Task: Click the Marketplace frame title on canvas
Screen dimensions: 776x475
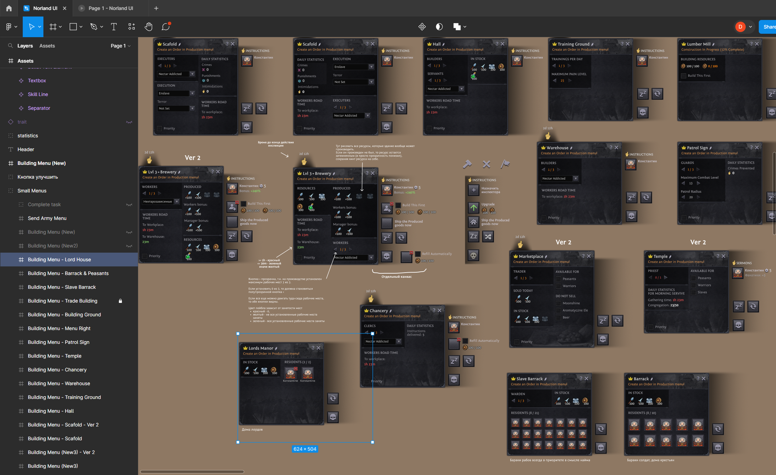Action: click(531, 256)
